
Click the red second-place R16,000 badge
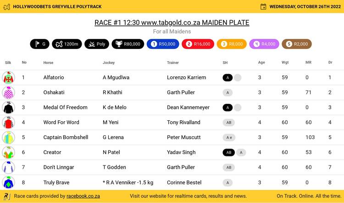198,44
